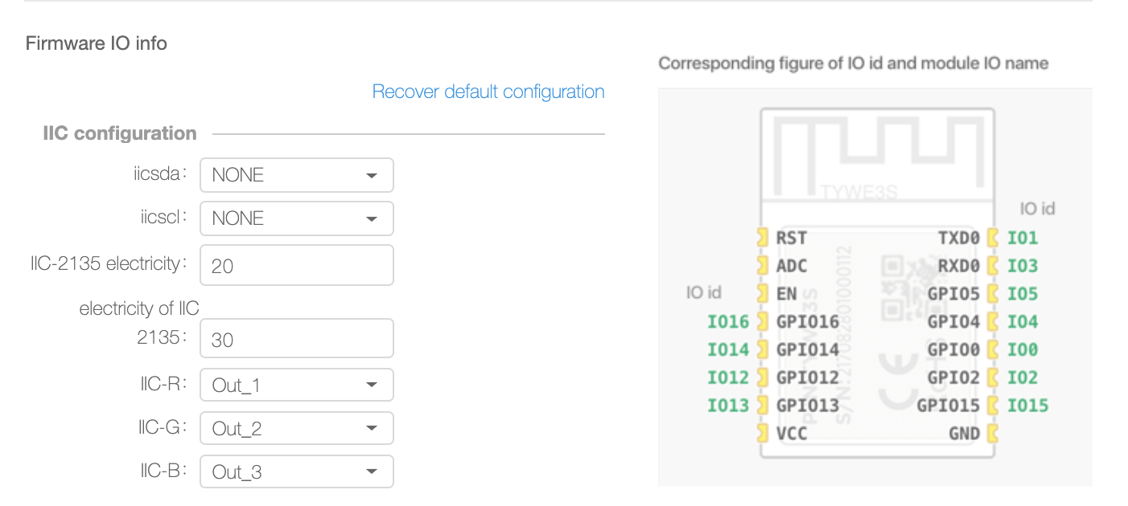1128x506 pixels.
Task: Expand the IIC-R output dropdown
Action: [x=296, y=386]
